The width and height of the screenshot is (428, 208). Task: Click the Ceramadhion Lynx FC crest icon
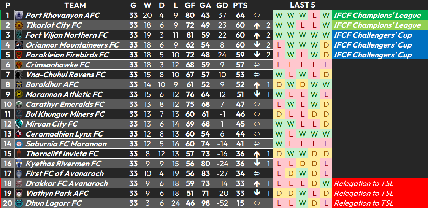[19, 134]
